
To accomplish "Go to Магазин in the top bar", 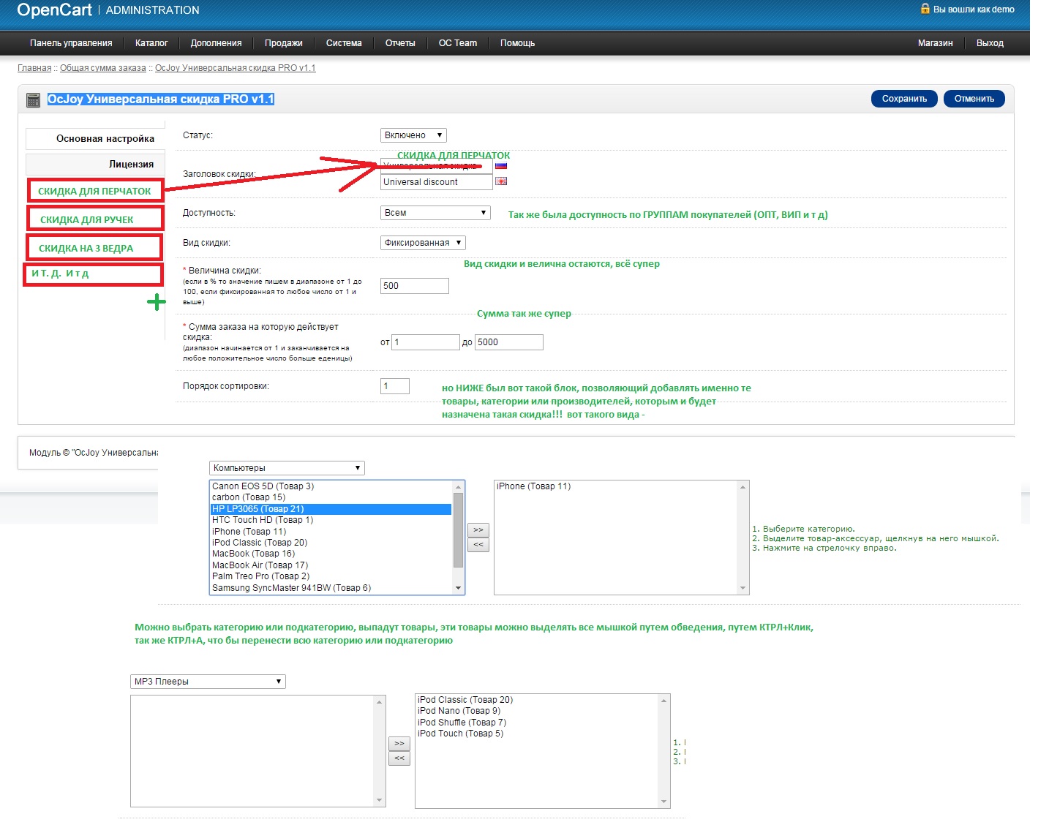I will pyautogui.click(x=936, y=43).
